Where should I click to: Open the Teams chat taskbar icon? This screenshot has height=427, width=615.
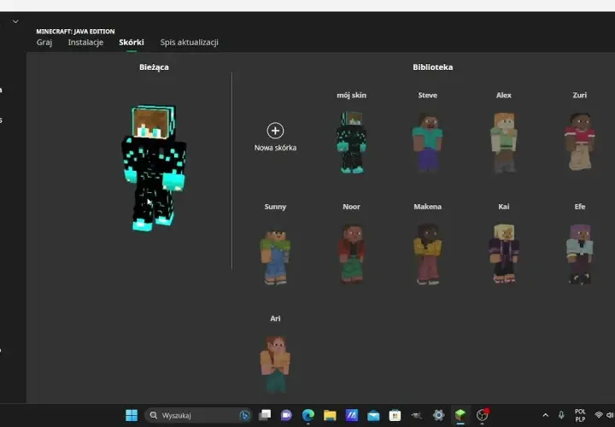click(286, 415)
